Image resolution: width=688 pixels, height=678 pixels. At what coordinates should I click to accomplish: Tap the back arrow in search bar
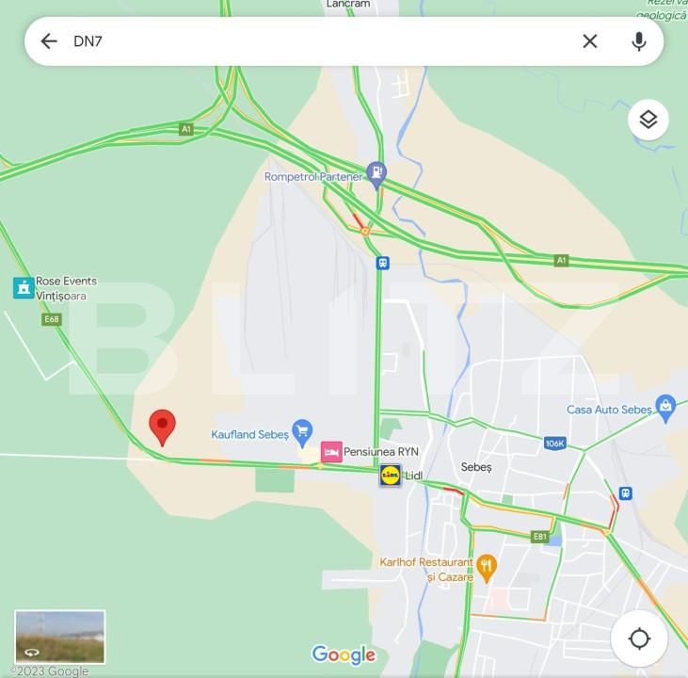[49, 41]
